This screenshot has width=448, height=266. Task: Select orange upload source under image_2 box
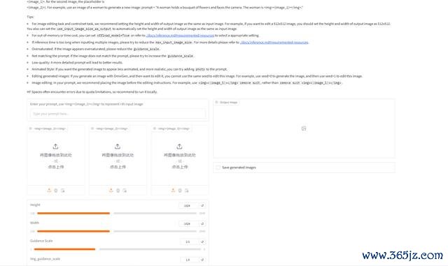111,190
